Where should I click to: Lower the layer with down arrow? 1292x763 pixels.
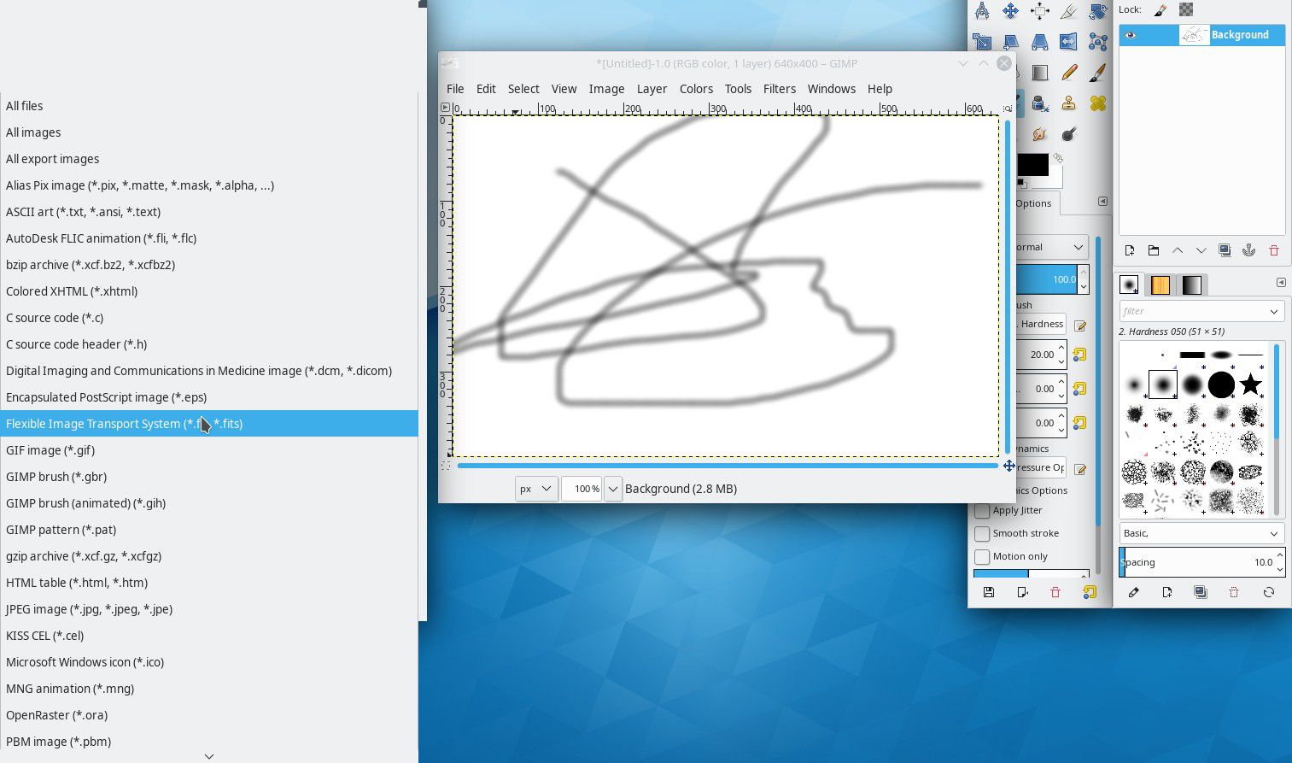click(x=1201, y=250)
